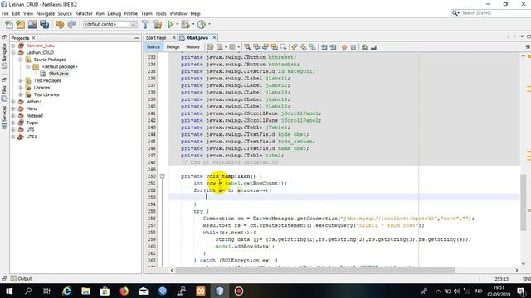Expand the Konversi_Suhu project node

tap(13, 46)
